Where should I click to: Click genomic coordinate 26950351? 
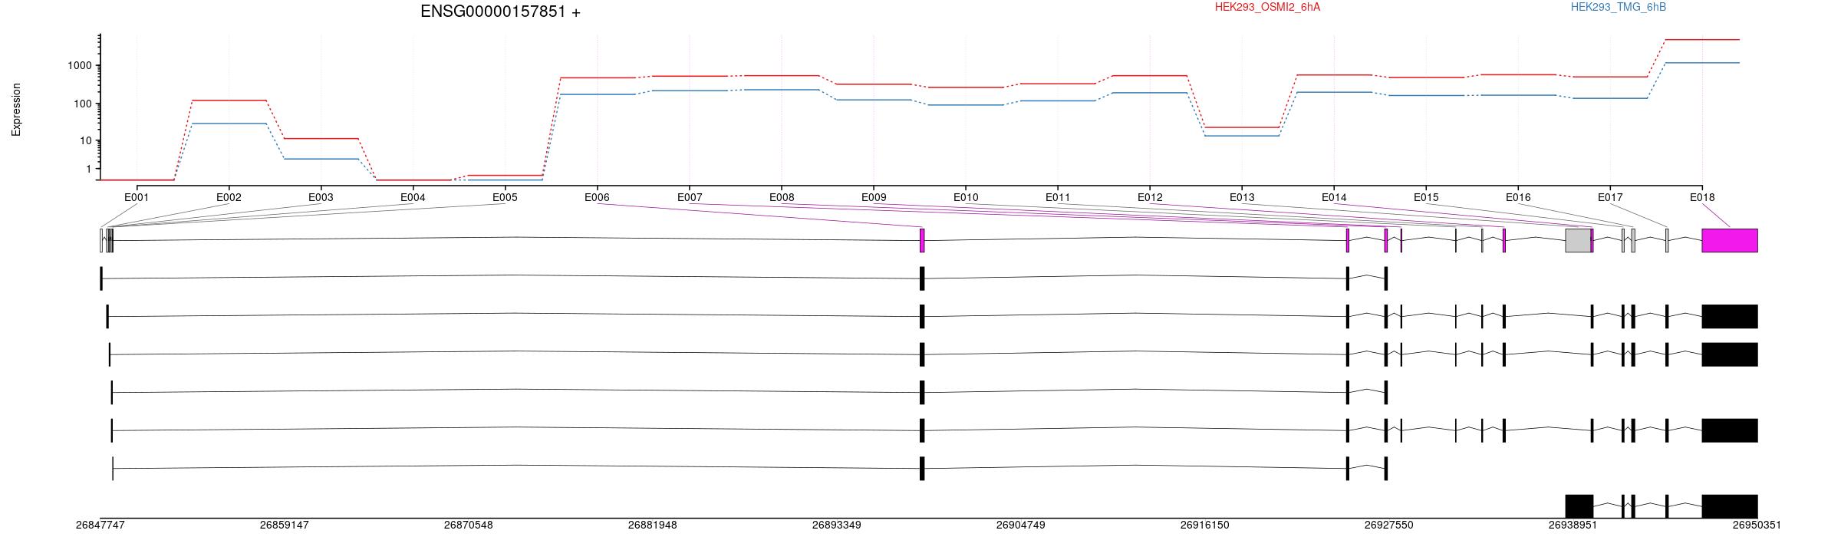(x=1757, y=525)
